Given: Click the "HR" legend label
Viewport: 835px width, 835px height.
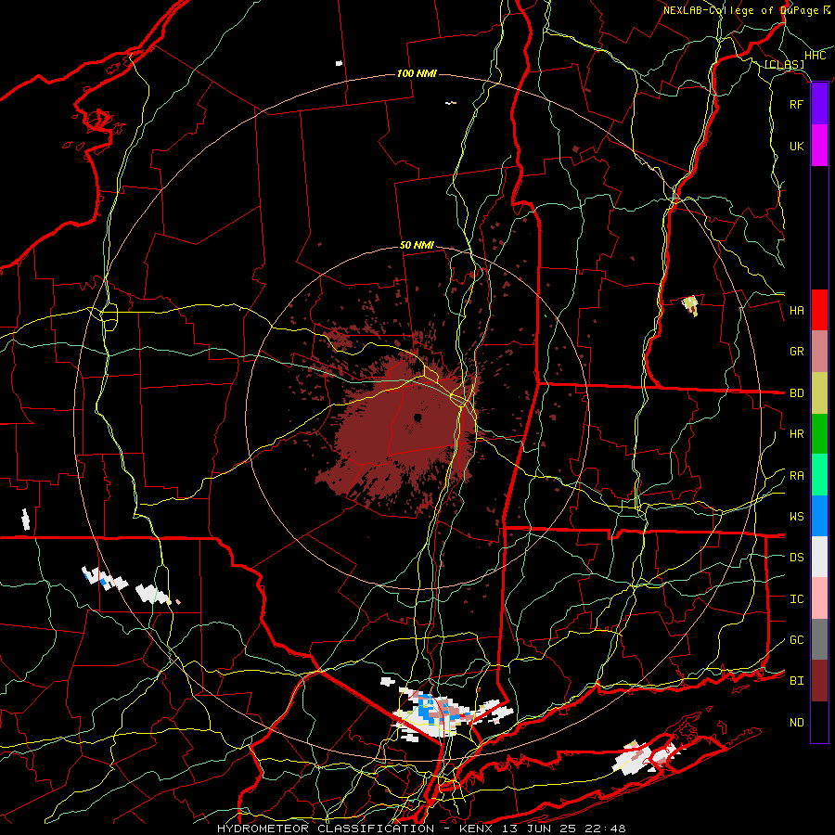Looking at the screenshot, I should (x=796, y=434).
